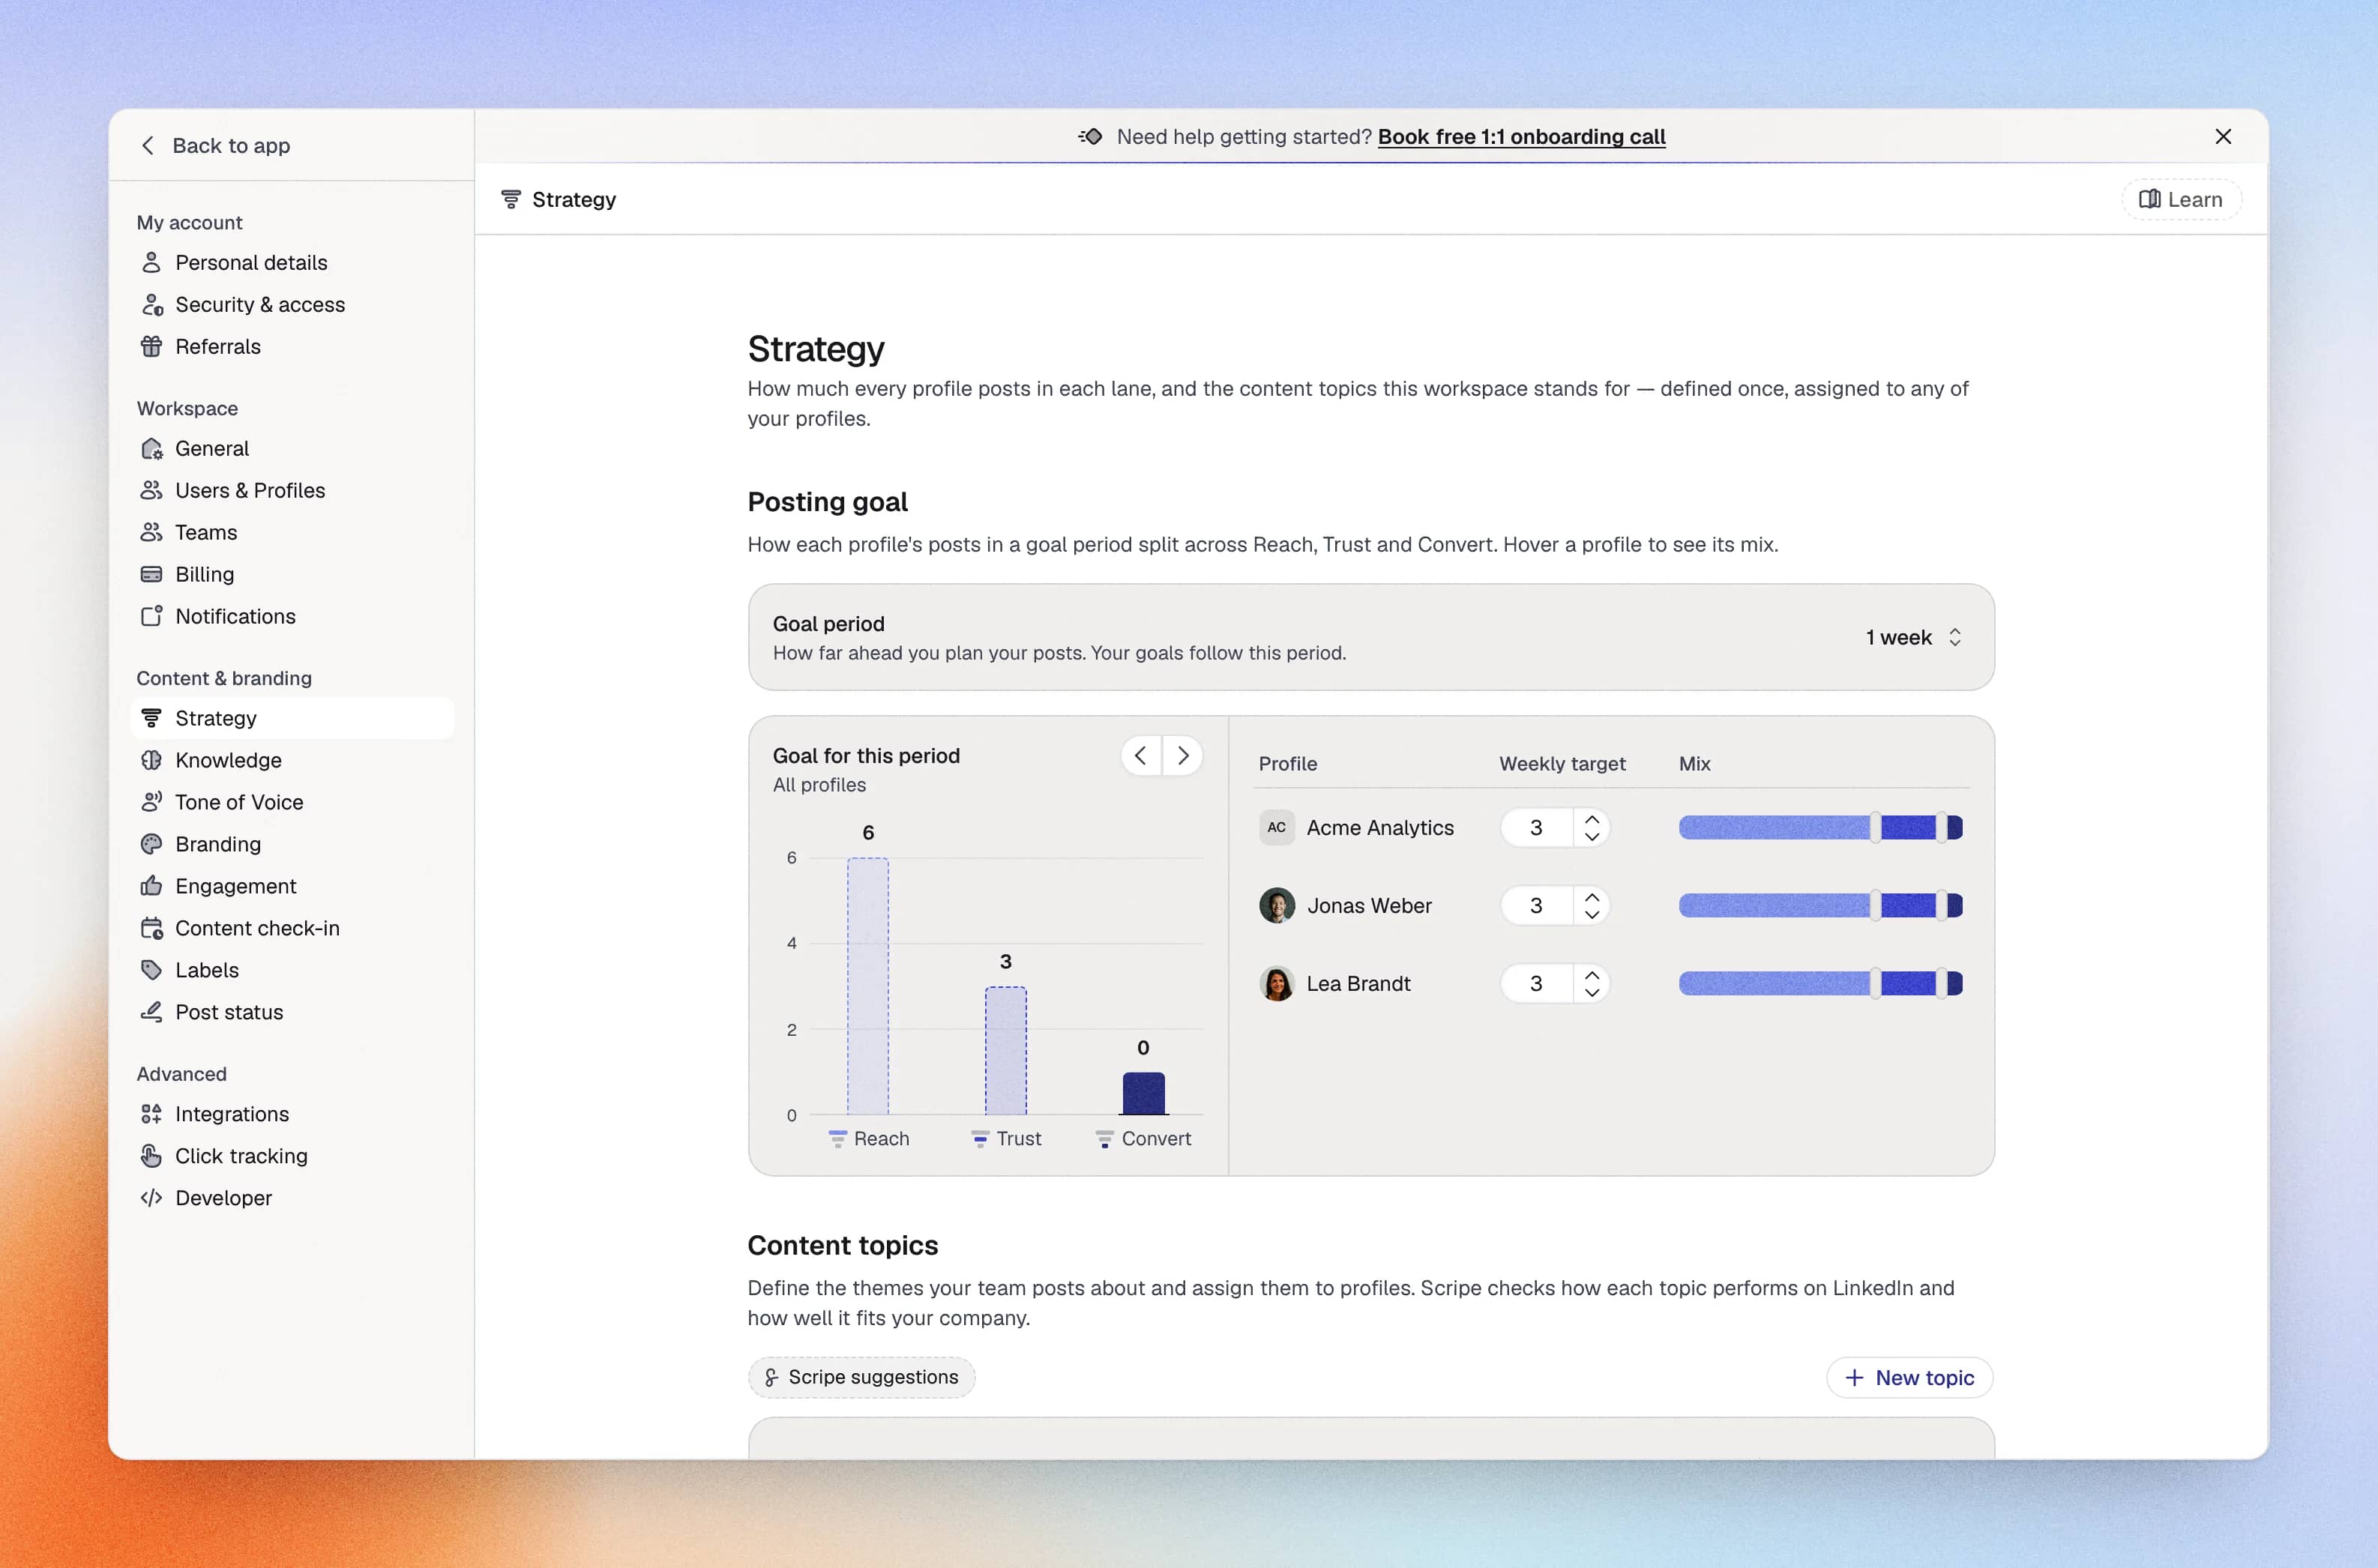Click the Labels tag icon
This screenshot has height=1568, width=2378.
point(151,970)
